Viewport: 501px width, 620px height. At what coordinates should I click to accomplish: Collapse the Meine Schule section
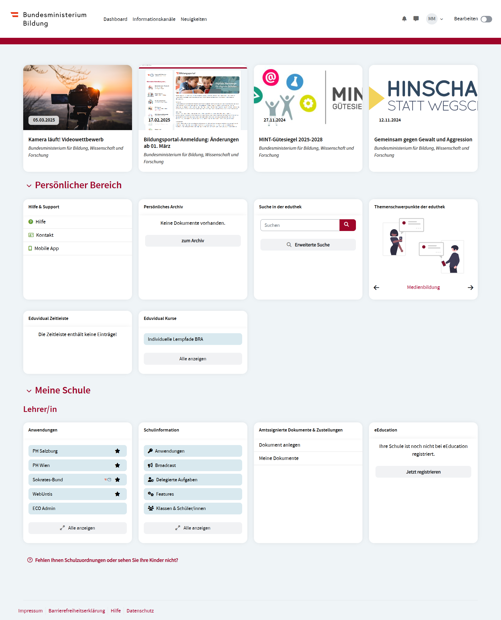tap(29, 391)
